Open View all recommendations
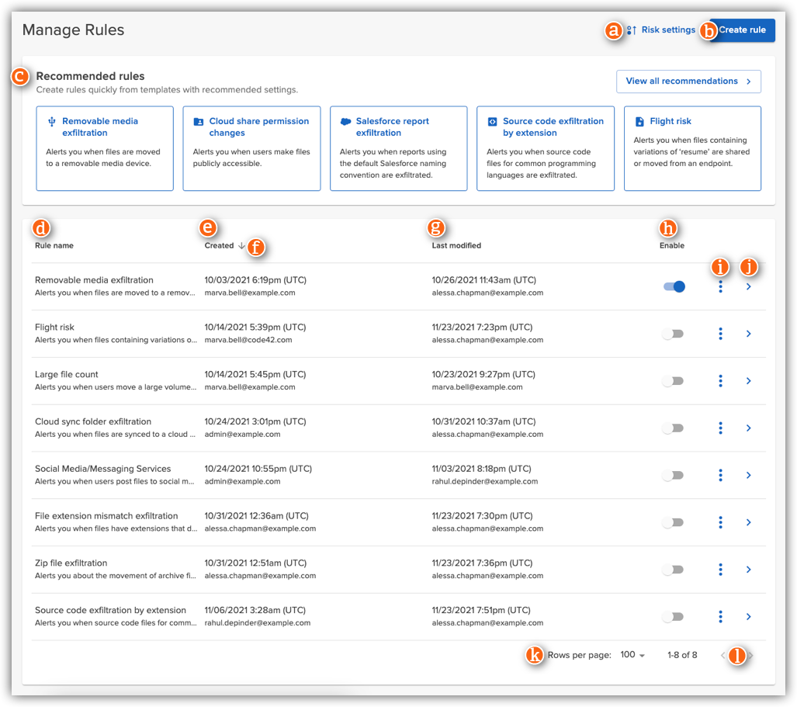Image resolution: width=797 pixels, height=707 pixels. pyautogui.click(x=689, y=81)
